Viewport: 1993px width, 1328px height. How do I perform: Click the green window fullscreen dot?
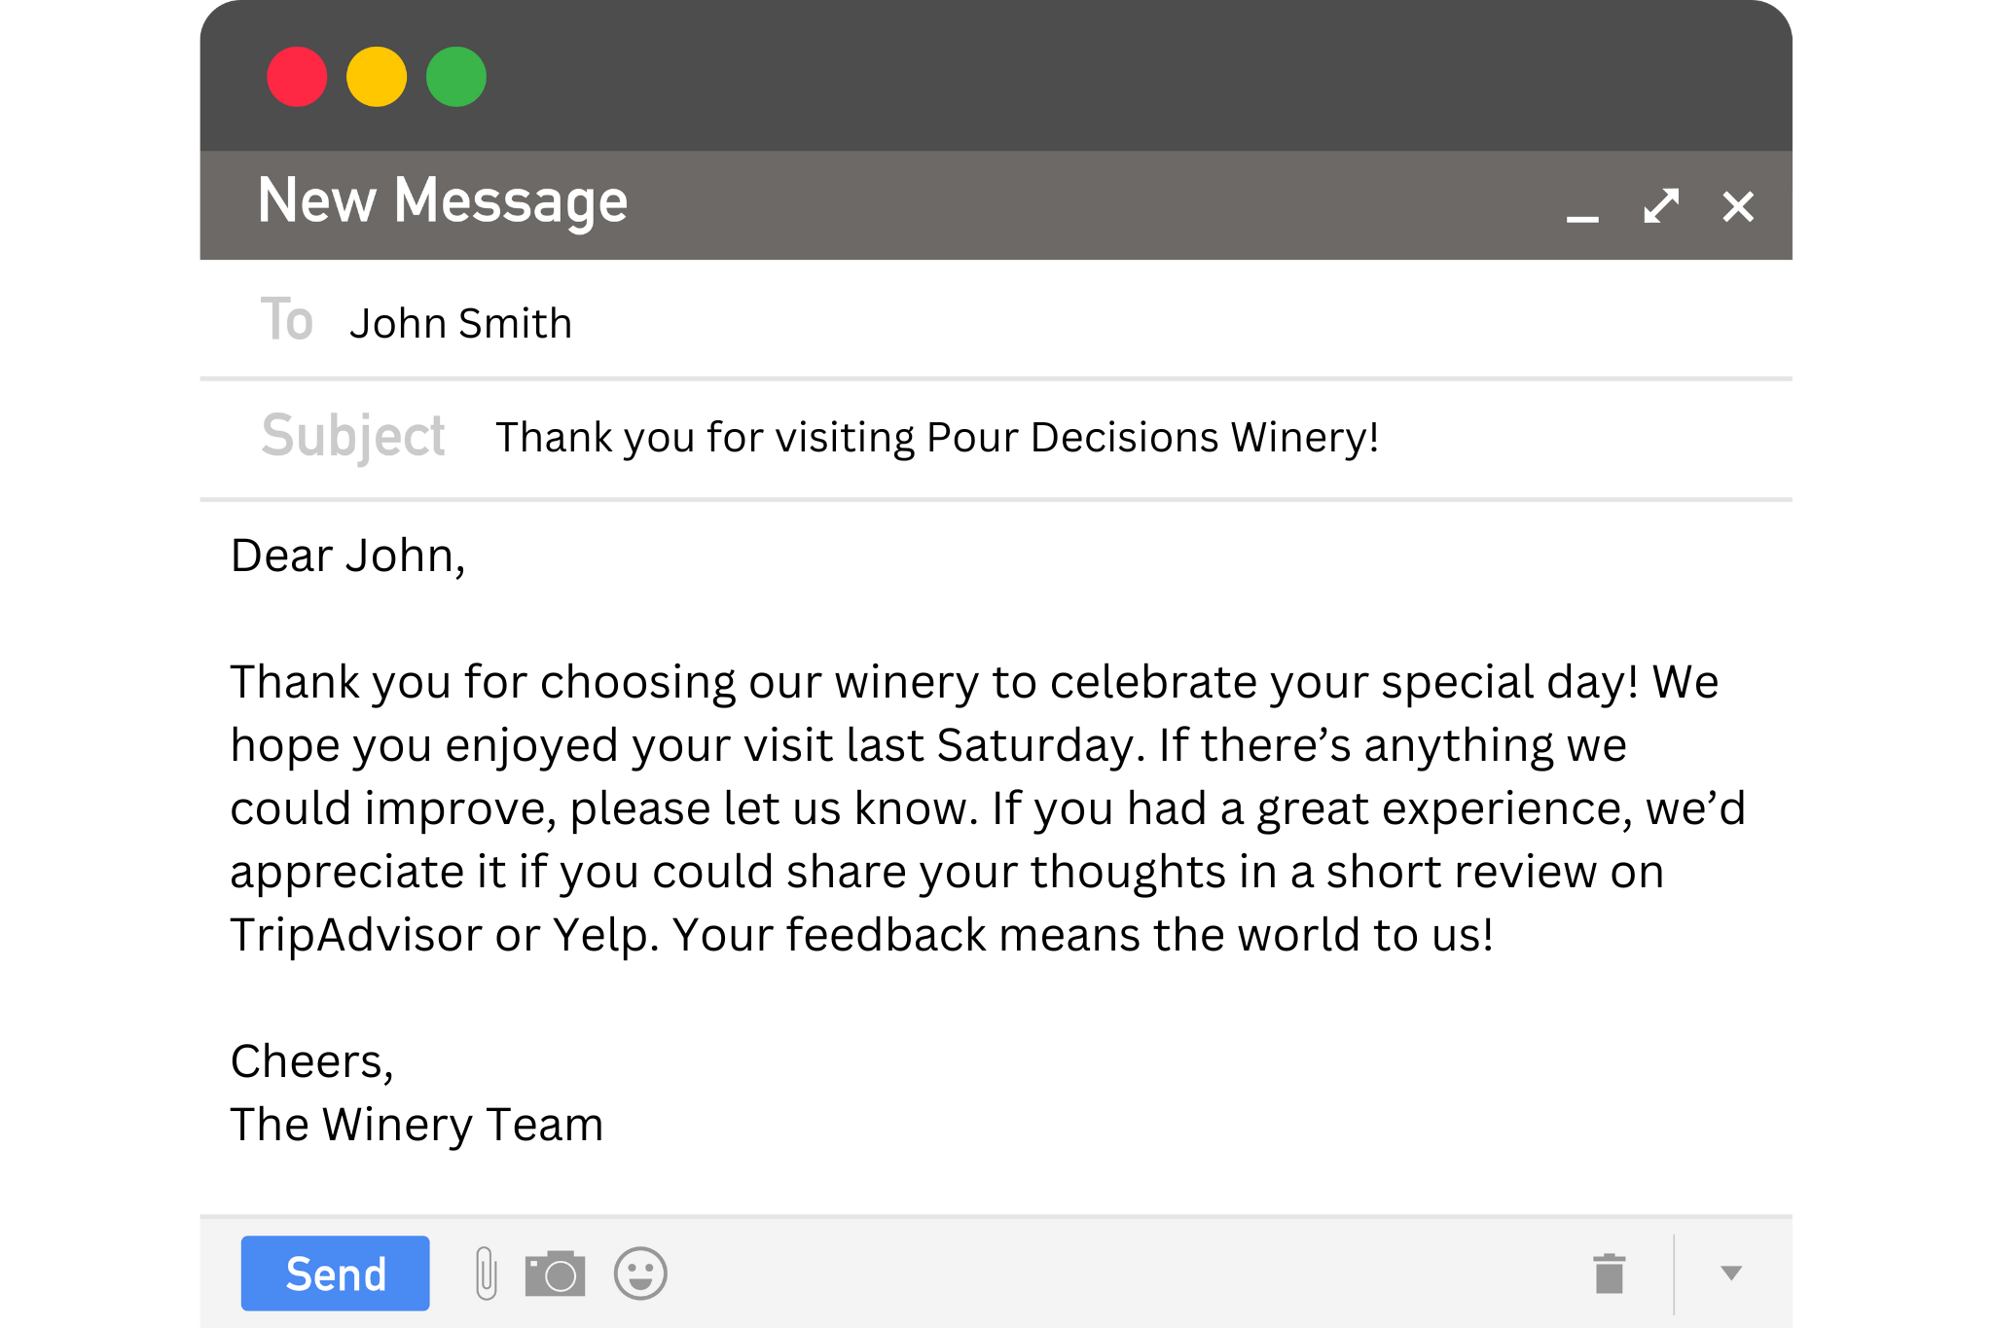456,77
